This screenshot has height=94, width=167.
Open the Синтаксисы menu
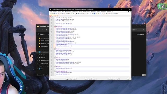[x=75, y=11]
